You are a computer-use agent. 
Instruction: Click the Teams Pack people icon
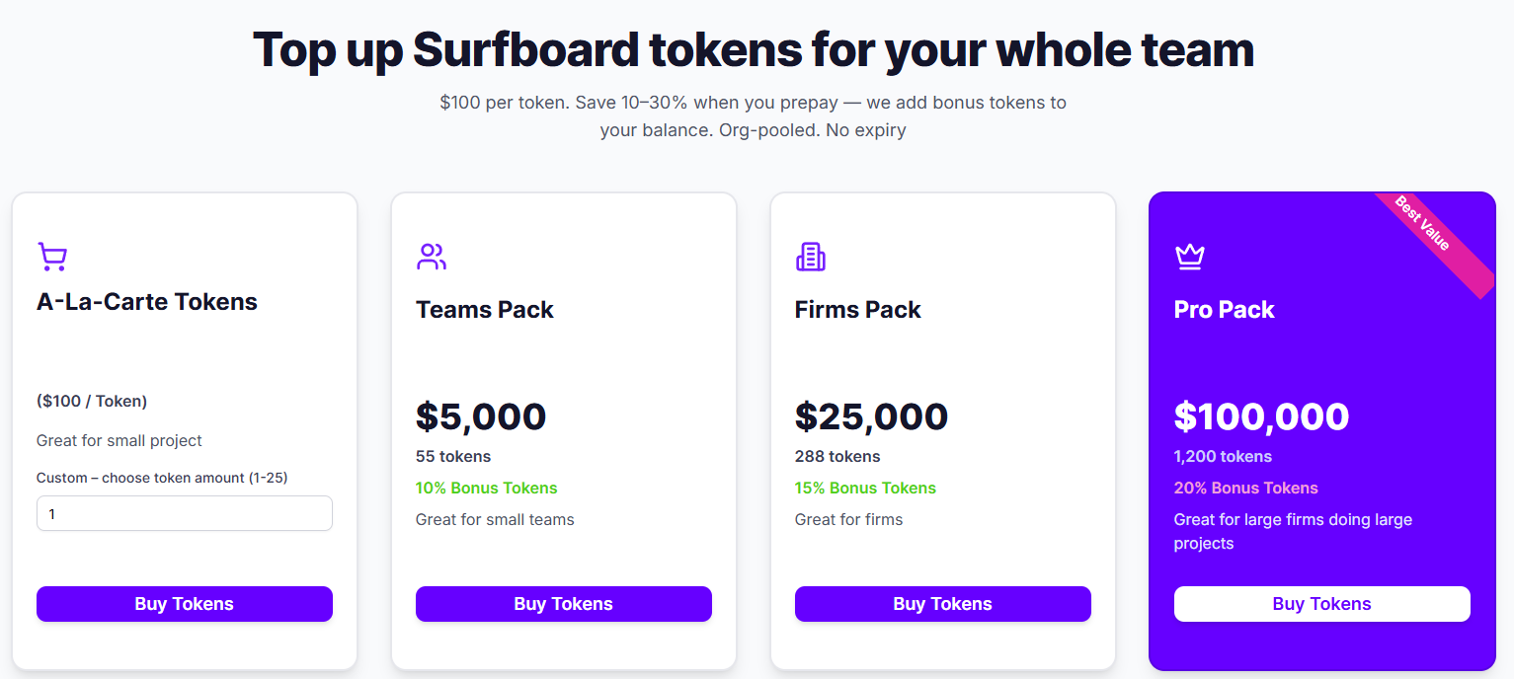pyautogui.click(x=432, y=257)
